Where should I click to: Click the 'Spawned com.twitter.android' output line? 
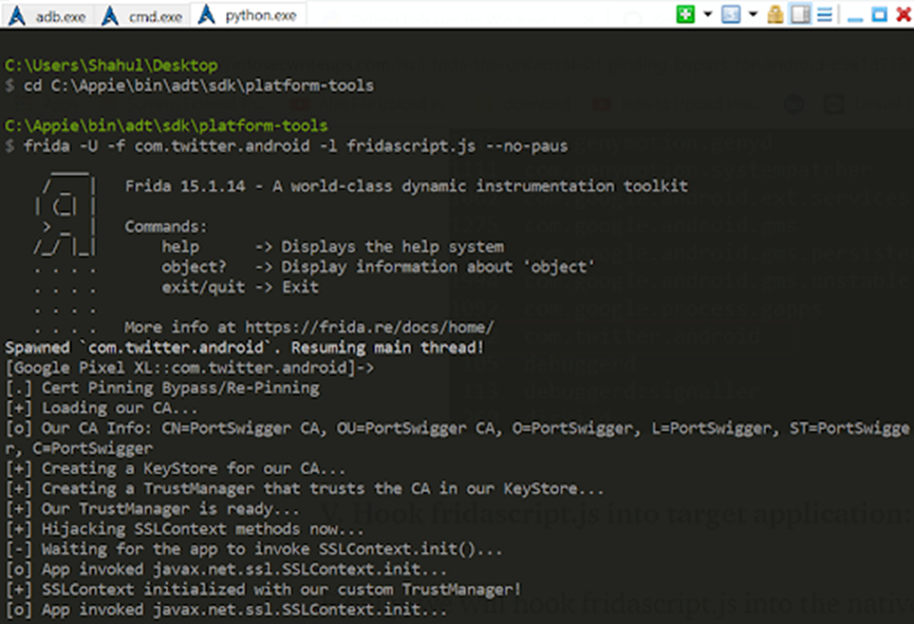(x=245, y=348)
